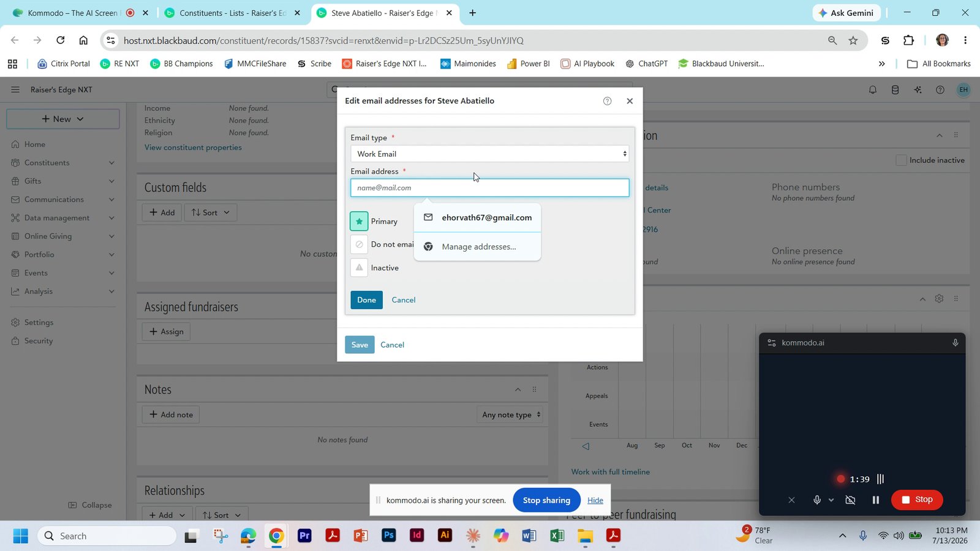Reload the page in Chrome
Screen dimensions: 980x551
[x=60, y=40]
